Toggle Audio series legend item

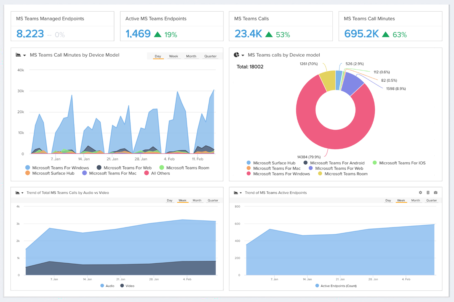point(107,286)
